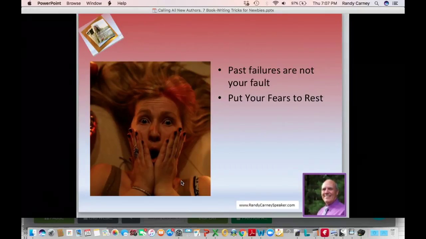
Task: Open Finder from the dock
Action: [x=33, y=233]
